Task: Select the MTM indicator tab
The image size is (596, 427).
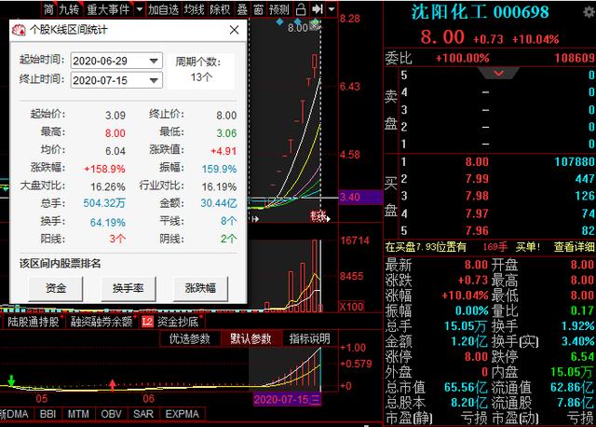Action: coord(78,414)
